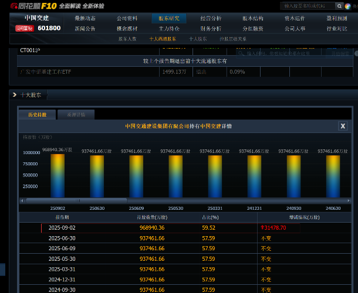Image resolution: width=358 pixels, height=293 pixels.
Task: Click the 中国交建 stock name
Action: (x=37, y=18)
